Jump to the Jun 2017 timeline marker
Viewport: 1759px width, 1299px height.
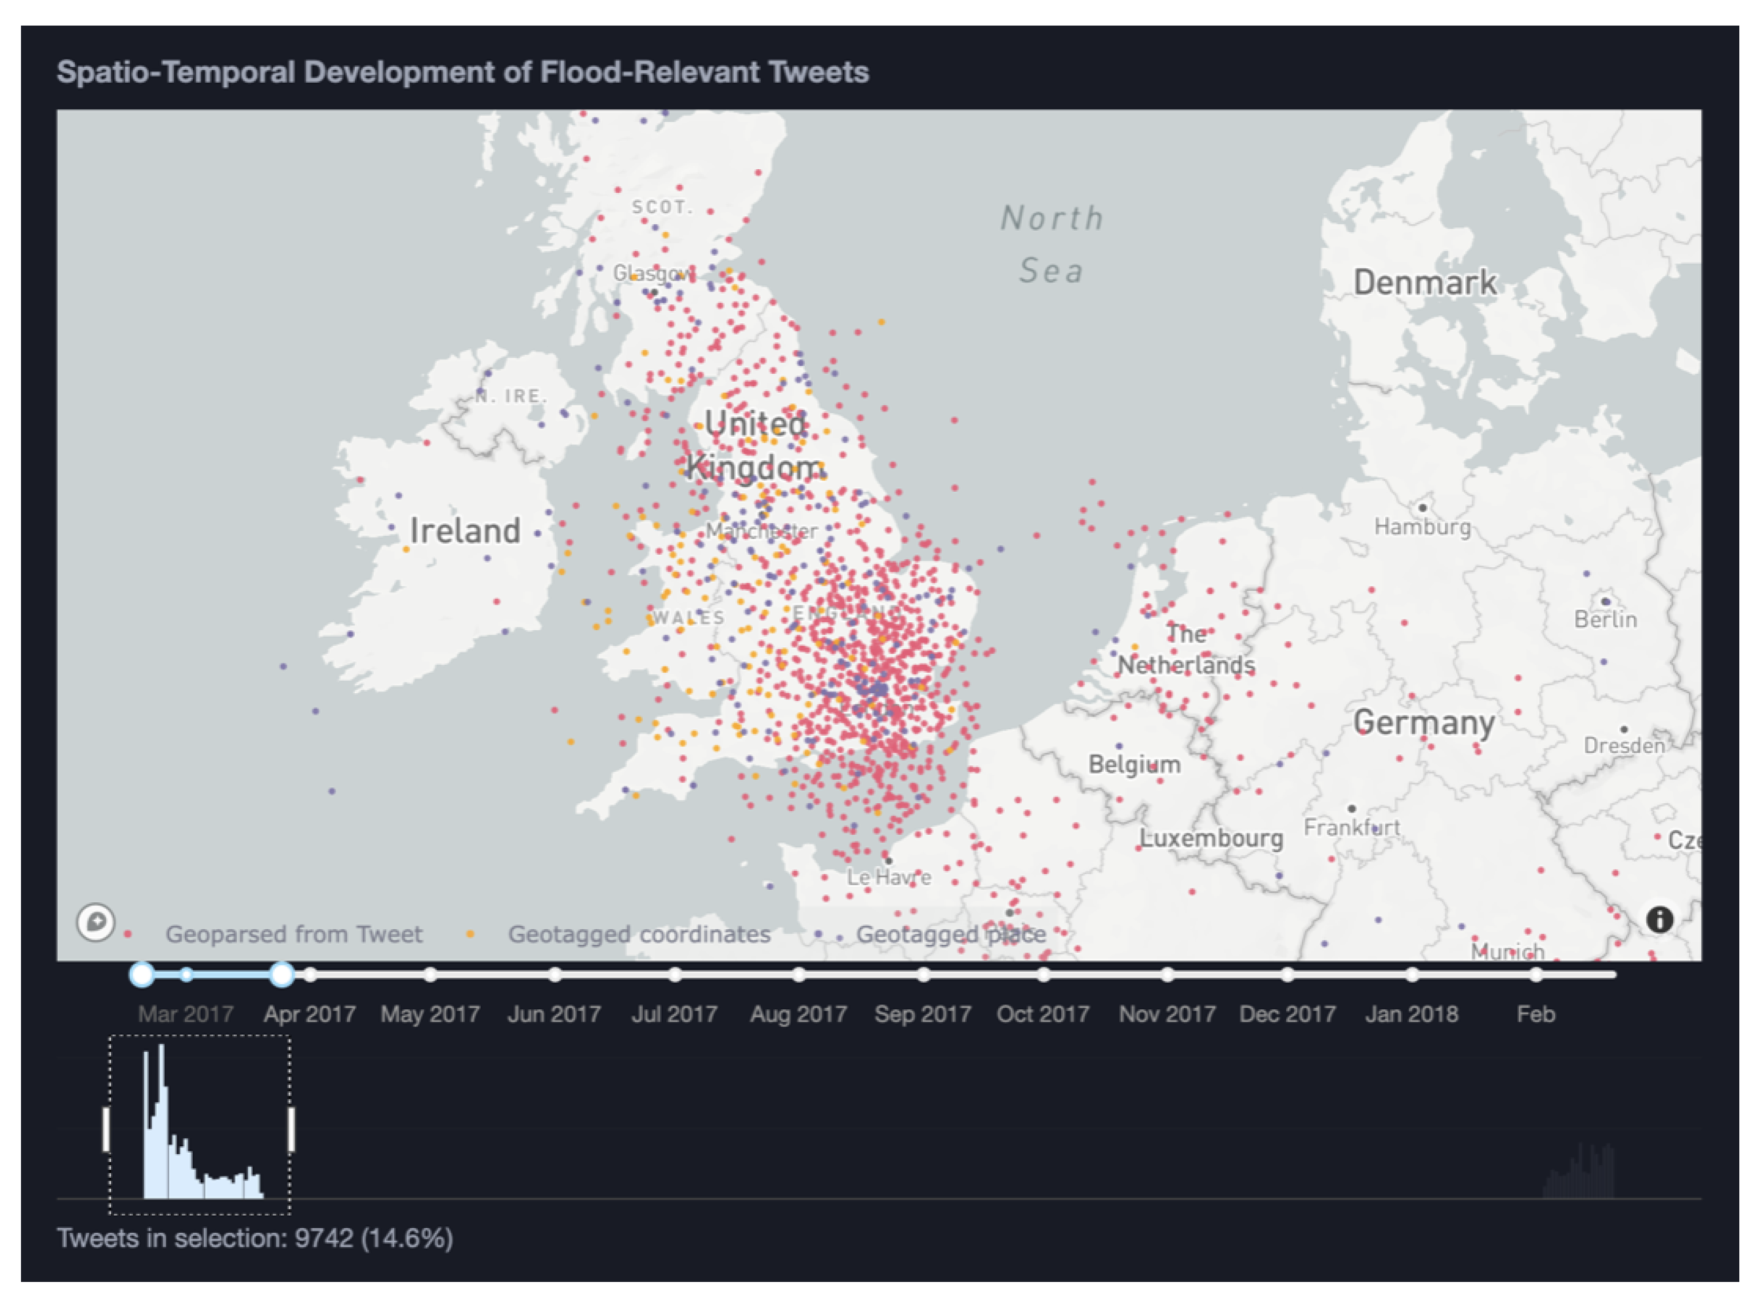tap(555, 974)
